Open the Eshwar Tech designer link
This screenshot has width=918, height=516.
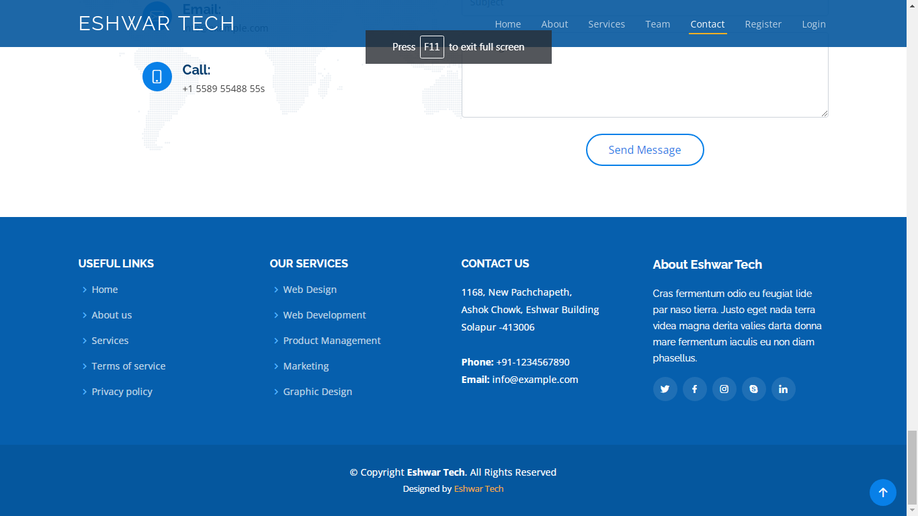pyautogui.click(x=478, y=488)
